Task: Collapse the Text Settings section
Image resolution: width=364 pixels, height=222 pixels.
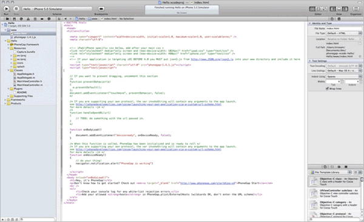Action: [309, 61]
